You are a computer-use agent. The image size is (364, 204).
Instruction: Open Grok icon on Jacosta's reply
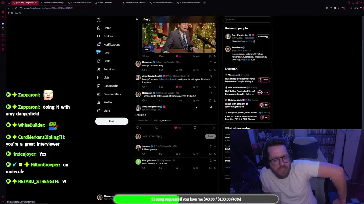click(211, 146)
